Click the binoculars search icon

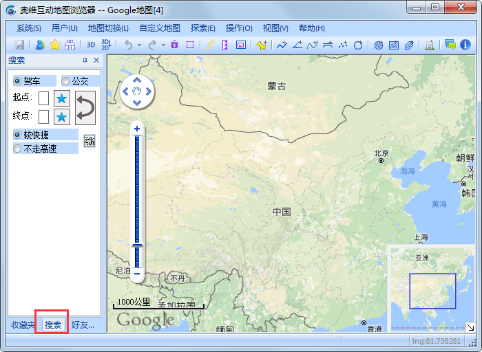pyautogui.click(x=70, y=45)
